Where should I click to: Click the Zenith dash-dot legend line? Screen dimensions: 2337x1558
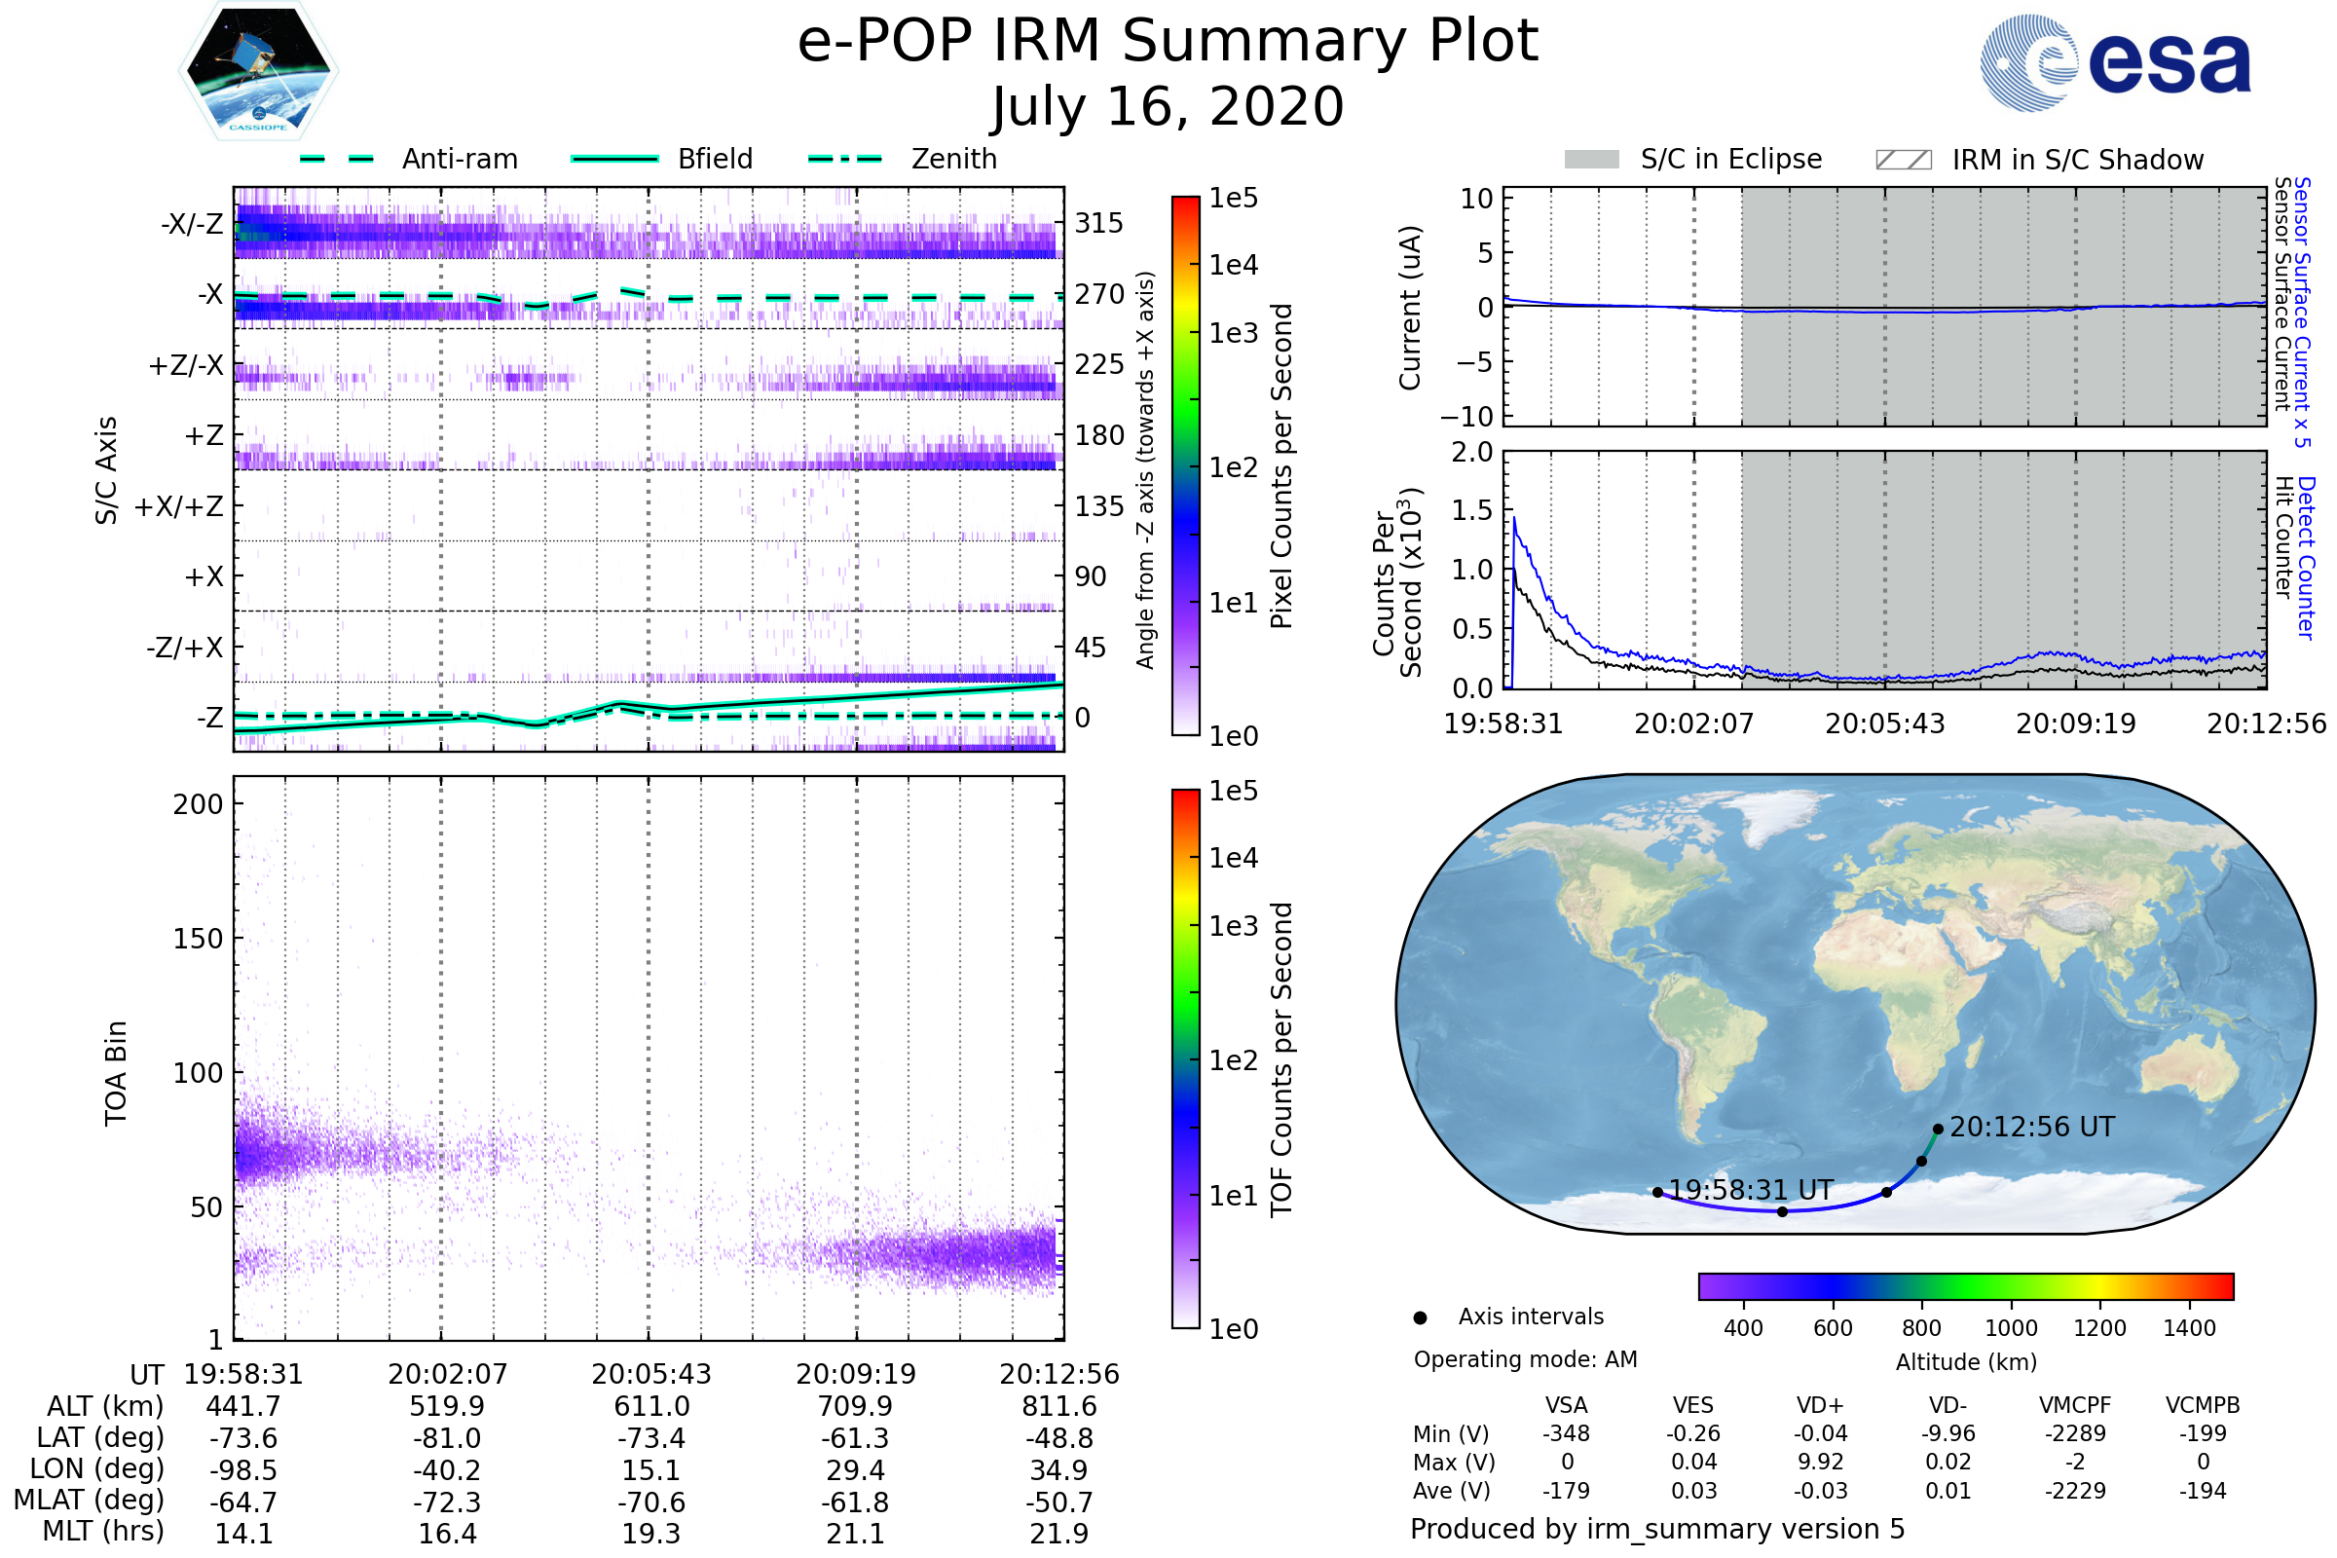[x=844, y=159]
